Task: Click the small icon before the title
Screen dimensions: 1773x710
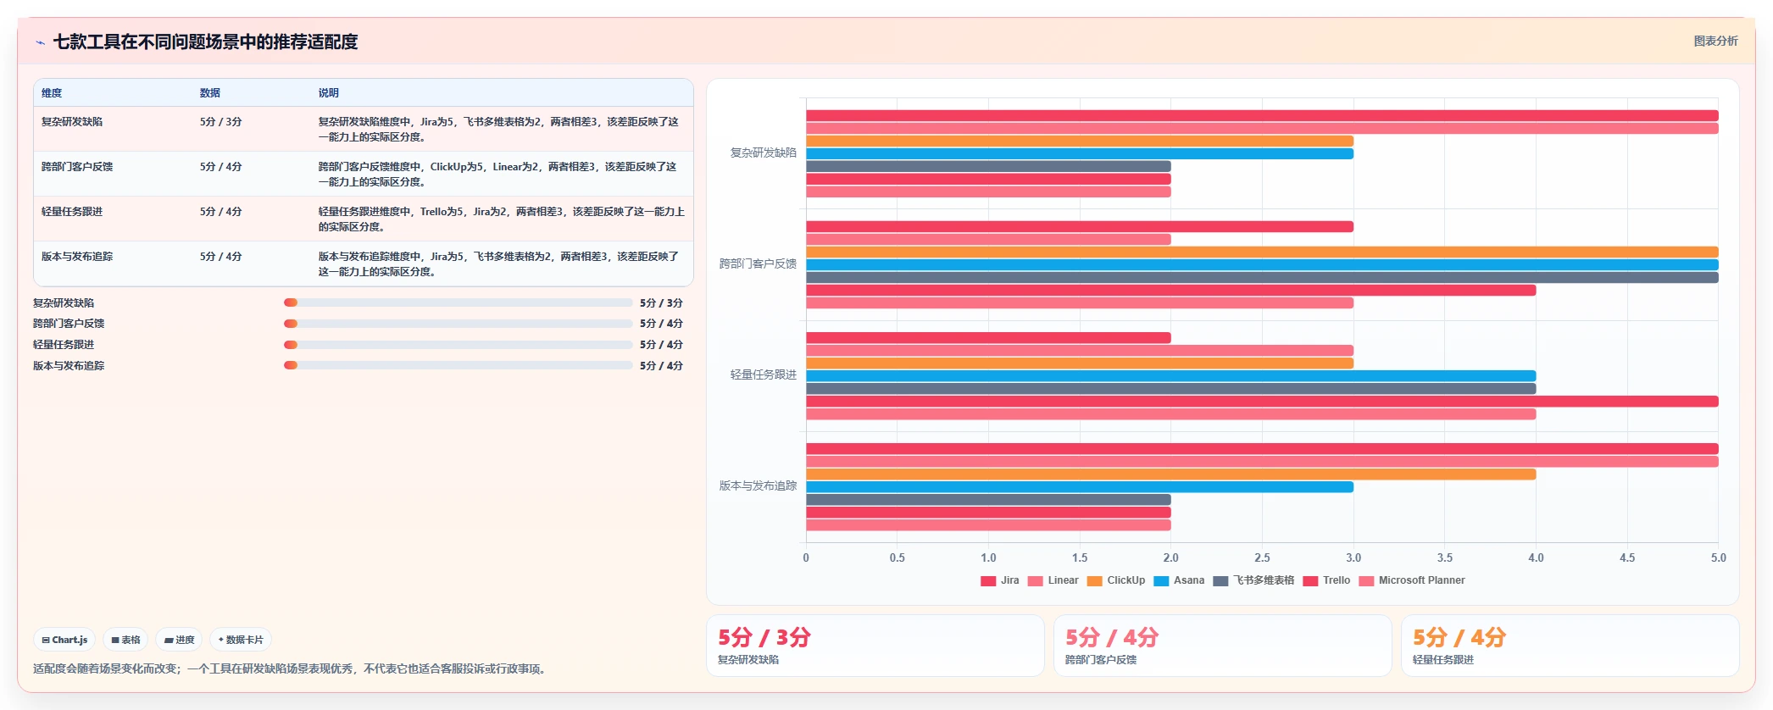Action: tap(40, 42)
